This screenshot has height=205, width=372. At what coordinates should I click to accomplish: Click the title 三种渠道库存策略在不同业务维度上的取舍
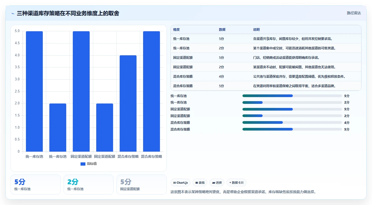point(68,13)
